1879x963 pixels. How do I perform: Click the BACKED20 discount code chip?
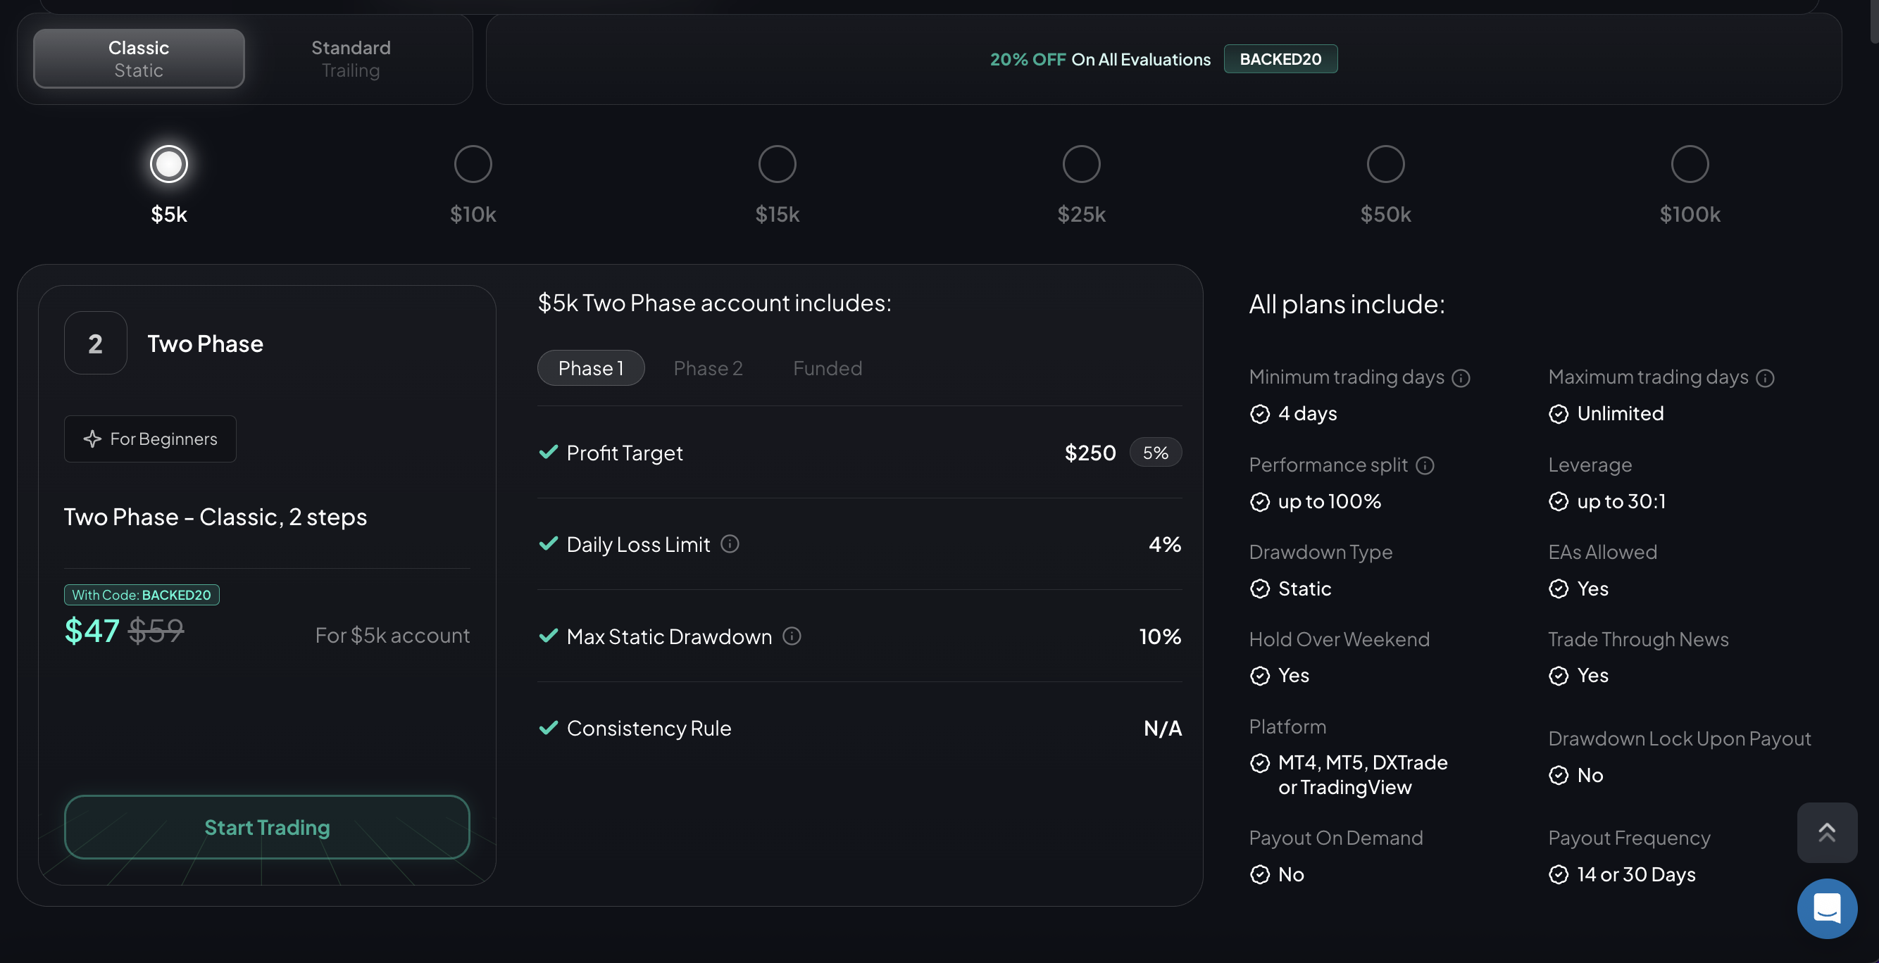tap(1281, 59)
